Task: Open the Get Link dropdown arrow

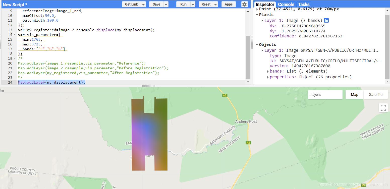Action: coord(143,4)
